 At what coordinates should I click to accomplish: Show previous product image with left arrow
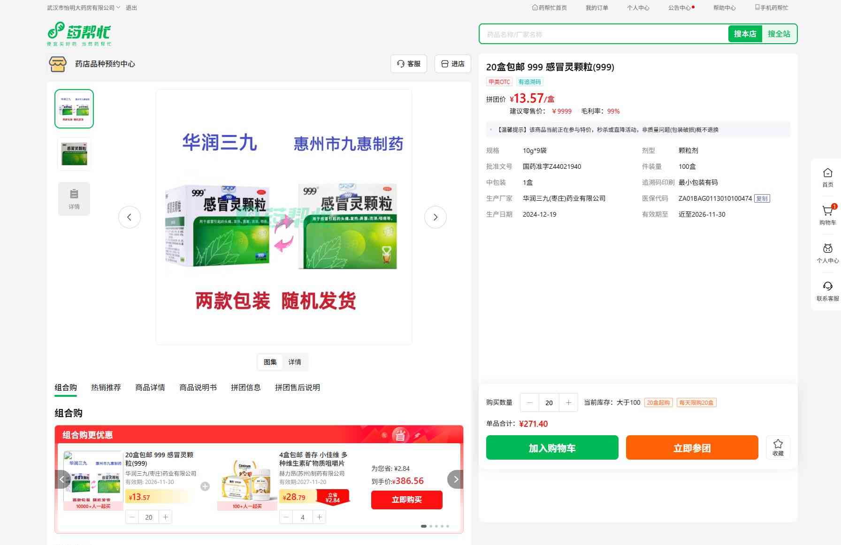click(x=130, y=217)
